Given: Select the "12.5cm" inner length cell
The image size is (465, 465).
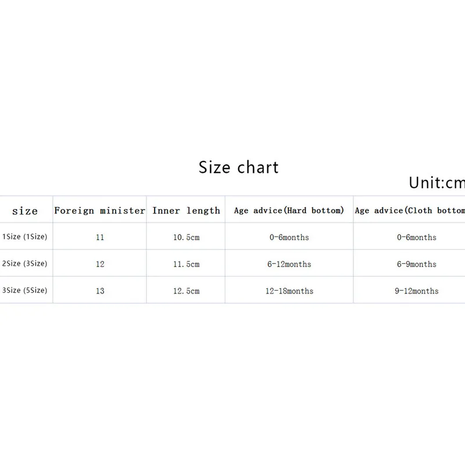Looking at the screenshot, I should pos(186,291).
